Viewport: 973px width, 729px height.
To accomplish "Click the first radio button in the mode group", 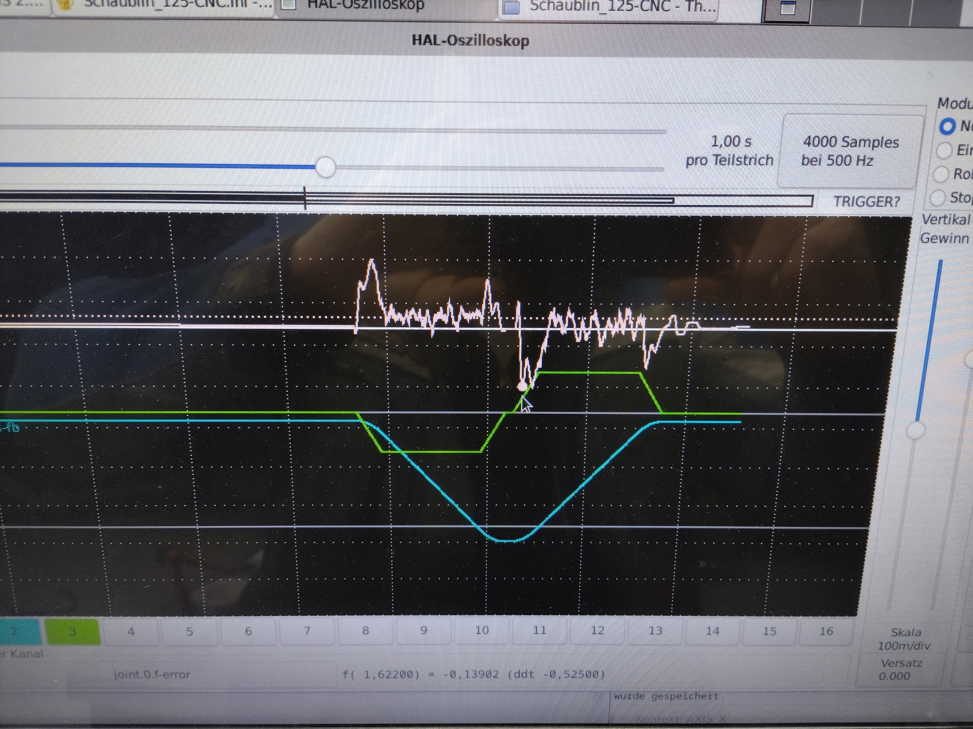I will tap(947, 127).
